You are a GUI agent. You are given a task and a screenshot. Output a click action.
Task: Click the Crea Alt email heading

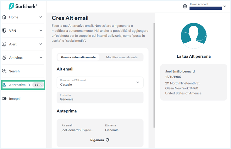(x=70, y=18)
